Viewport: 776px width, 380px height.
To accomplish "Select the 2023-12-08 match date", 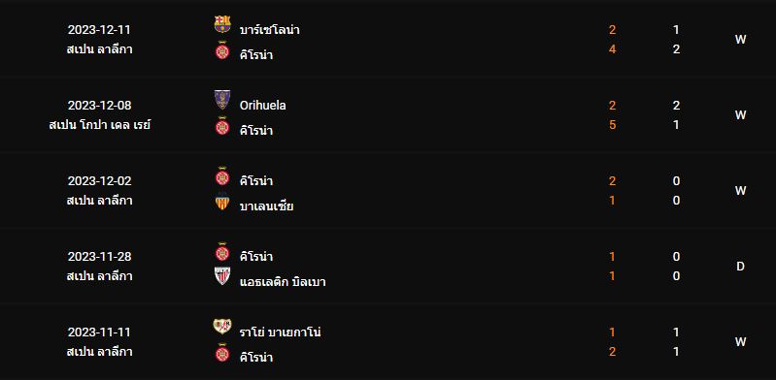I will tap(99, 106).
